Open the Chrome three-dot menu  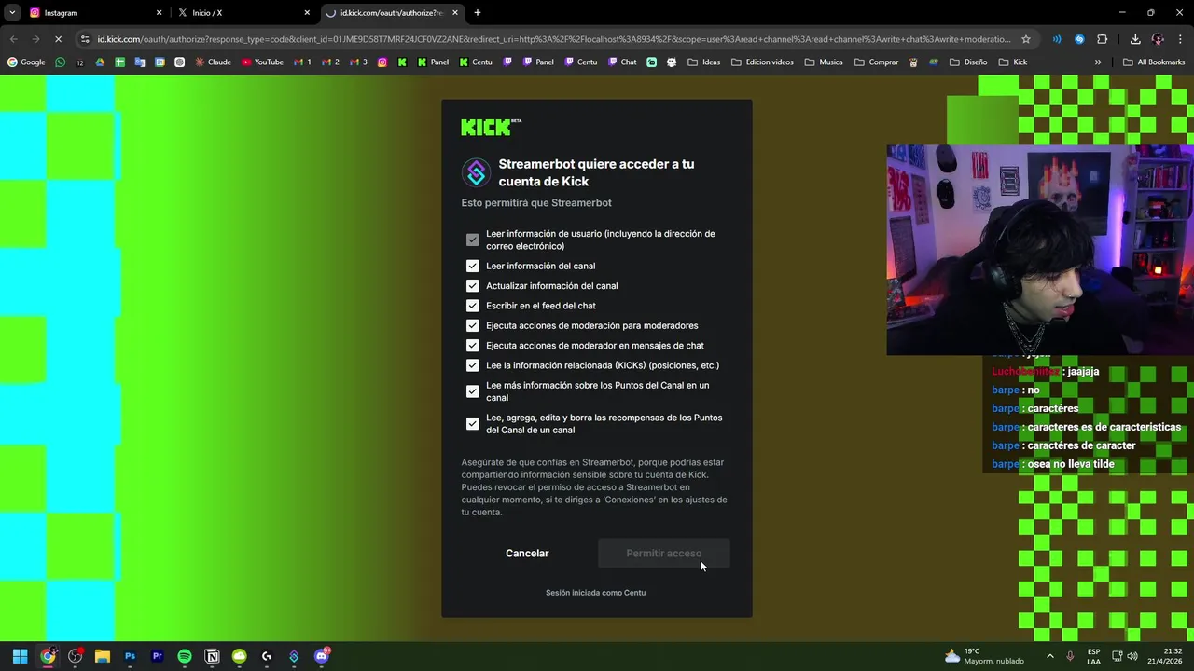pyautogui.click(x=1181, y=39)
